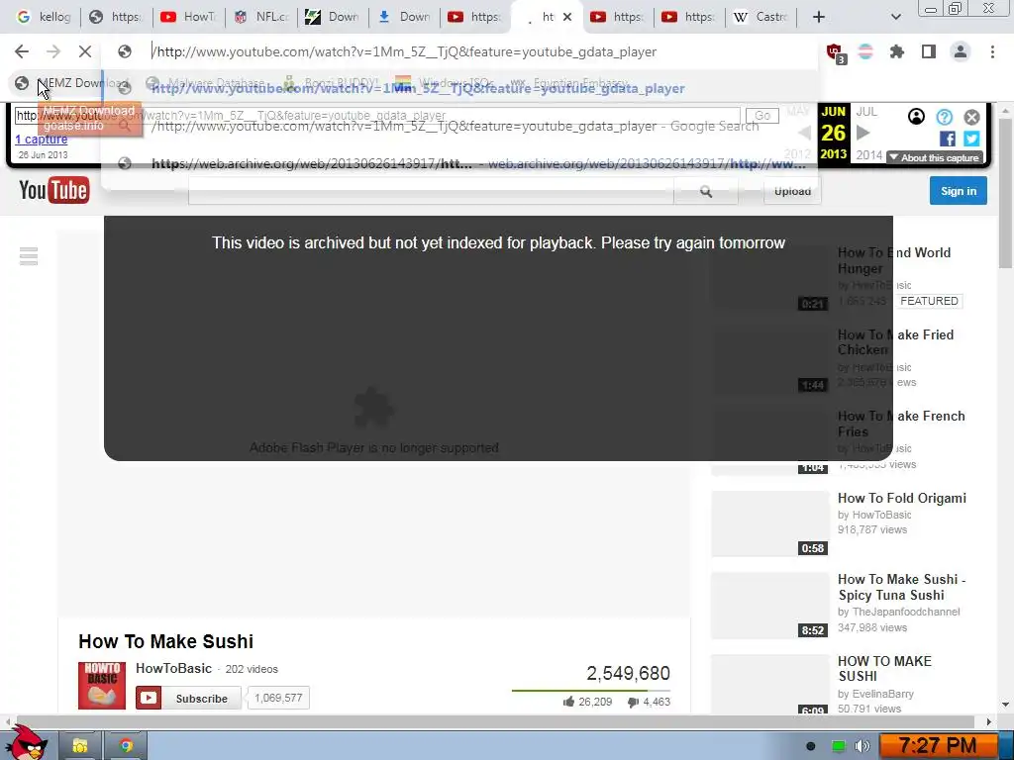
Task: Click the Spicy Tuna Sushi 8:52 thumbnail
Action: click(x=769, y=606)
